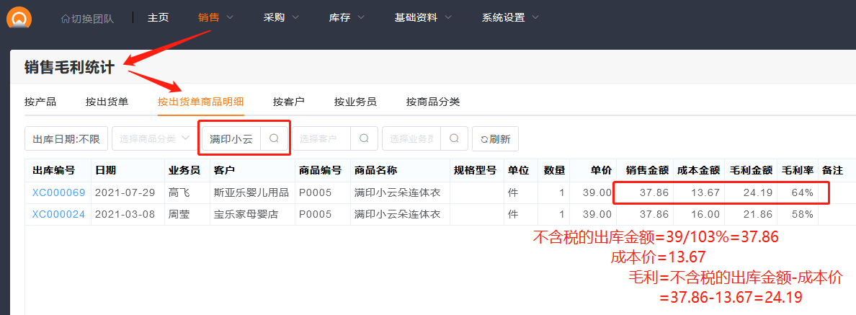Switch to the 按客户 tab
This screenshot has width=856, height=315.
coord(288,102)
